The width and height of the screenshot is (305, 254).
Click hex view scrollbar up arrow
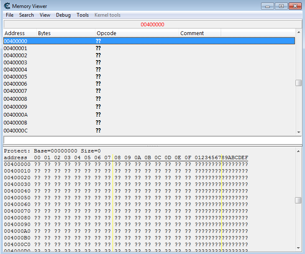(x=298, y=151)
